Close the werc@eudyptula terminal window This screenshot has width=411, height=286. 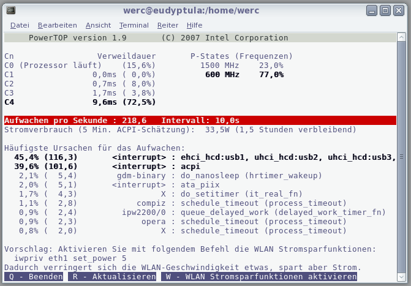coord(398,10)
